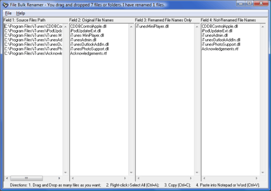Select the iTunesAd source path in Field 1
This screenshot has width=271, height=191.
(33, 40)
